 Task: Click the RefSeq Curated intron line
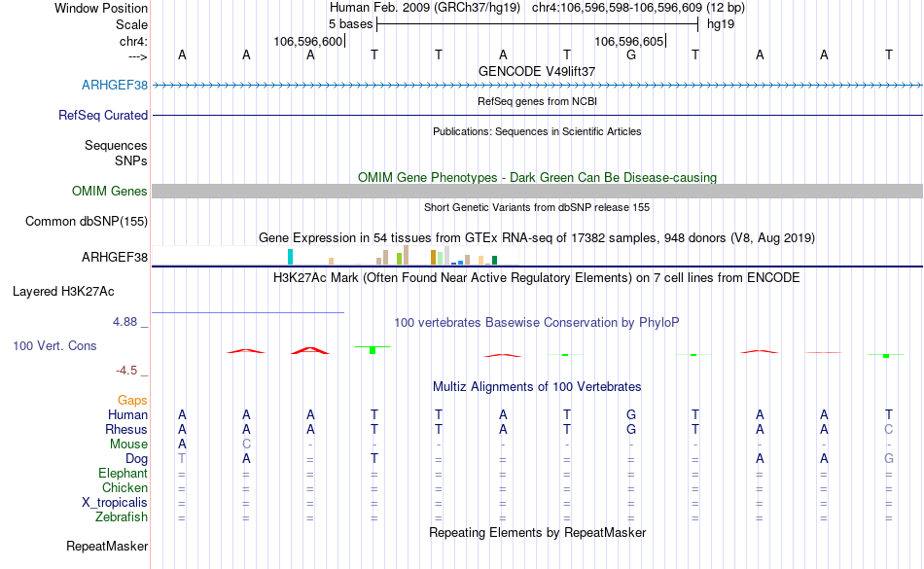pos(537,115)
